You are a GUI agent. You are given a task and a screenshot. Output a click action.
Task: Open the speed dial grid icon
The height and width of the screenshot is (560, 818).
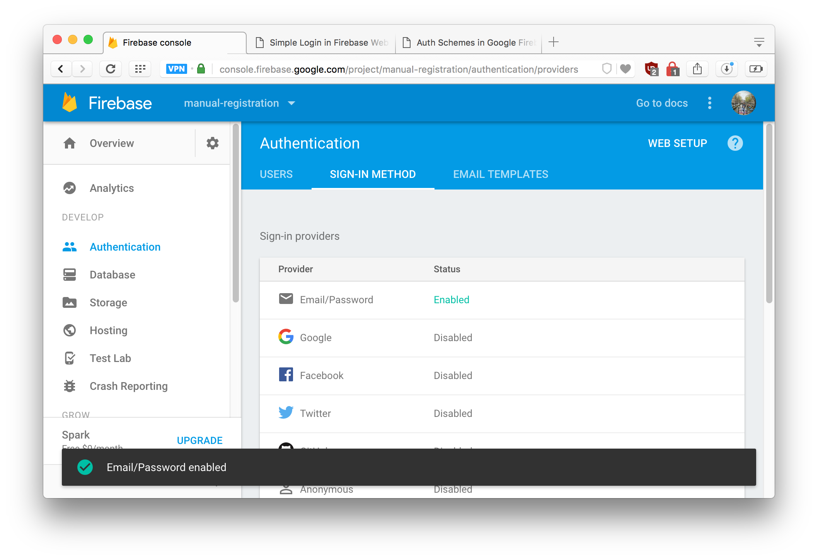click(x=140, y=69)
